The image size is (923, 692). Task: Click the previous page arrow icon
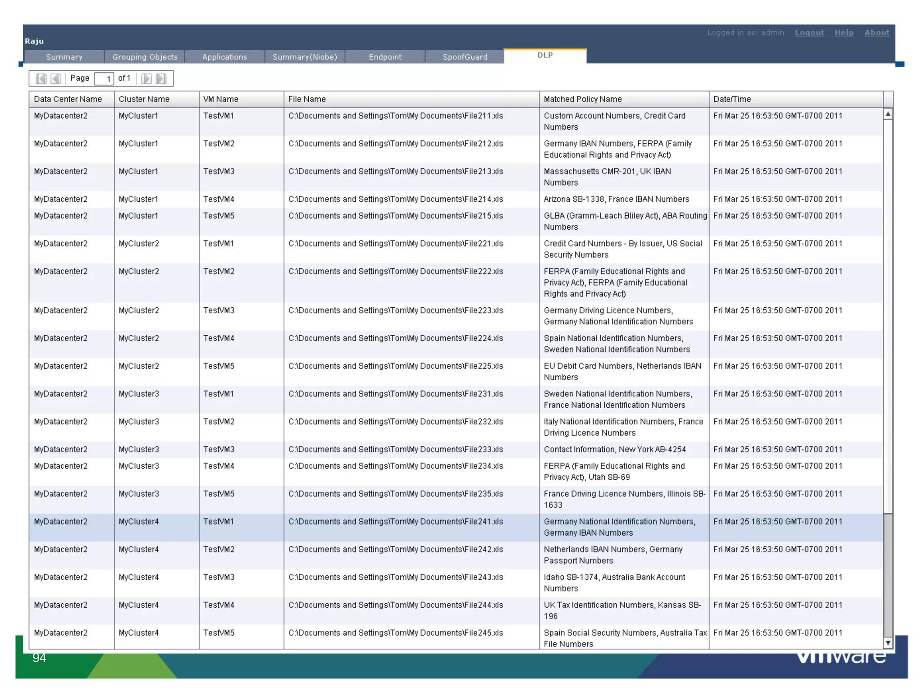point(56,78)
